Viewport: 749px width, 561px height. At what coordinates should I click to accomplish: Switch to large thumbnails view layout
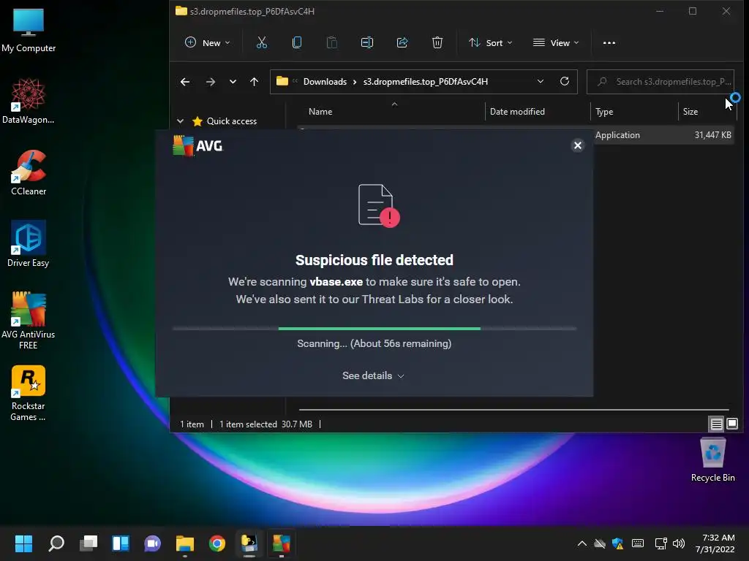[x=731, y=424]
